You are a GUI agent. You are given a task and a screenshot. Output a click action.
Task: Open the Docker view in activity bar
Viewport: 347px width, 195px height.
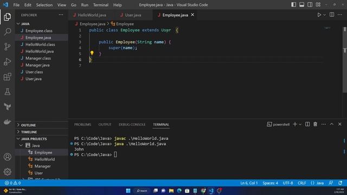pos(7,122)
